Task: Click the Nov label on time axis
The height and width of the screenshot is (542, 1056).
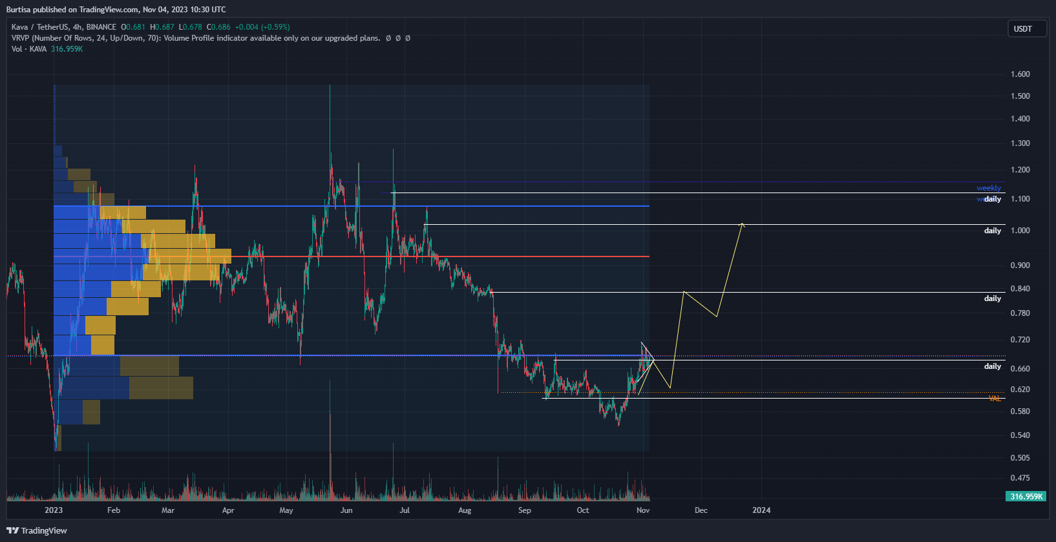Action: (x=643, y=510)
